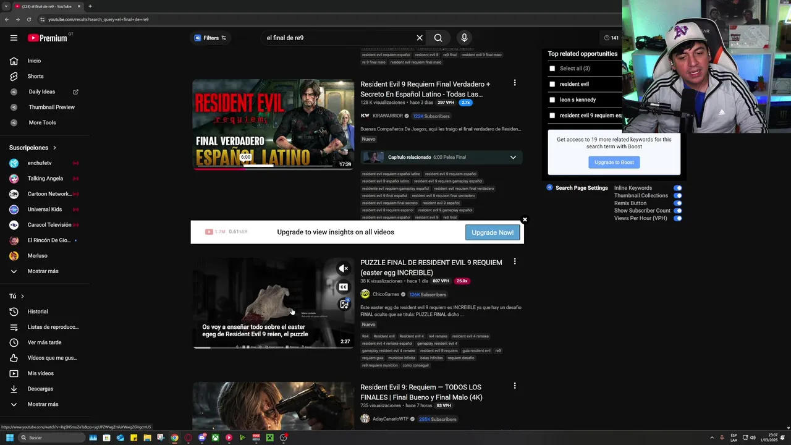Mute the PUZZLE FINAL preview video
791x445 pixels.
pyautogui.click(x=344, y=268)
